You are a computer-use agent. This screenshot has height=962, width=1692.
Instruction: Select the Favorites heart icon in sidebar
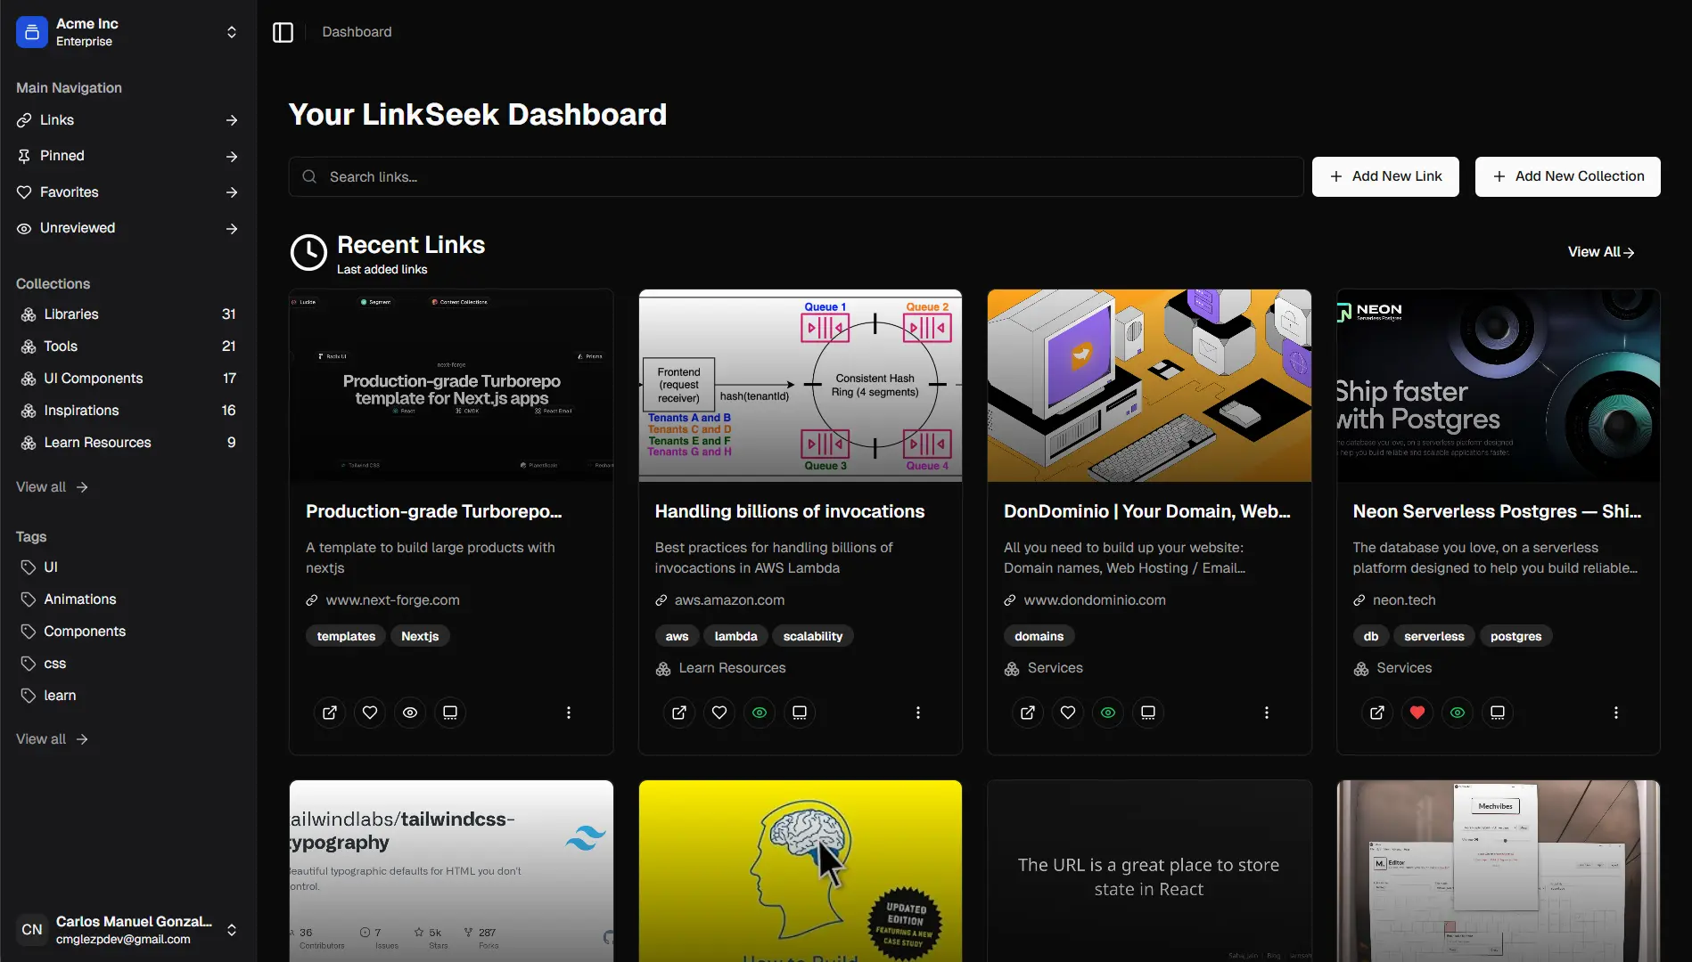coord(24,192)
